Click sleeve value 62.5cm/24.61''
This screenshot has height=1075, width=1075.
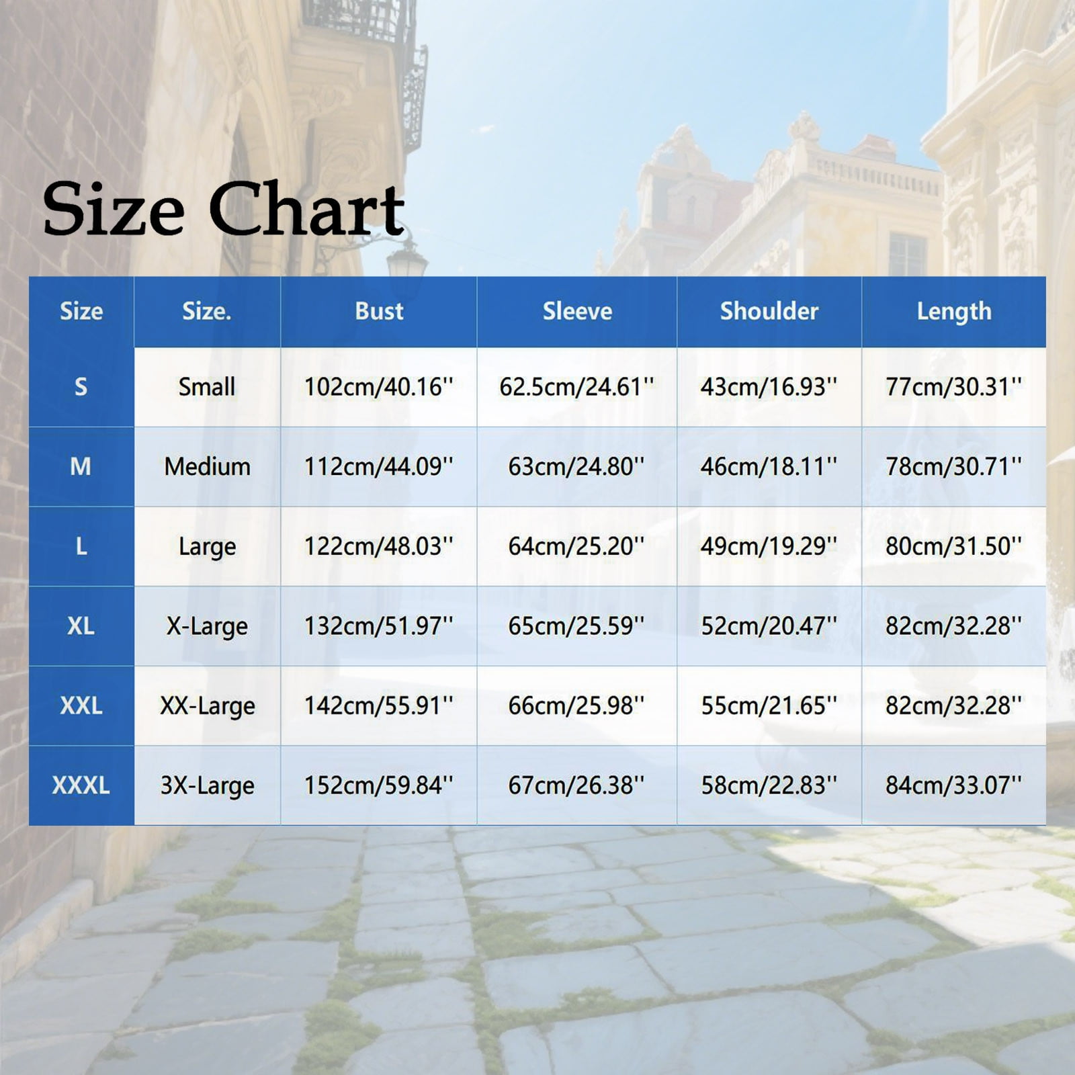click(576, 387)
